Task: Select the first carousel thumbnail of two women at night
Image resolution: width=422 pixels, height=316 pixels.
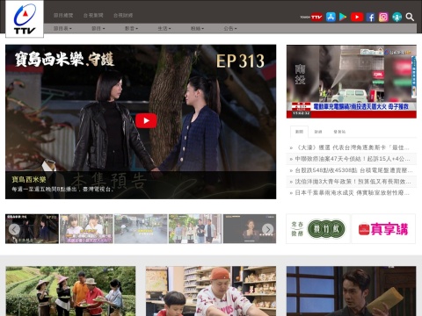Action: pos(32,229)
